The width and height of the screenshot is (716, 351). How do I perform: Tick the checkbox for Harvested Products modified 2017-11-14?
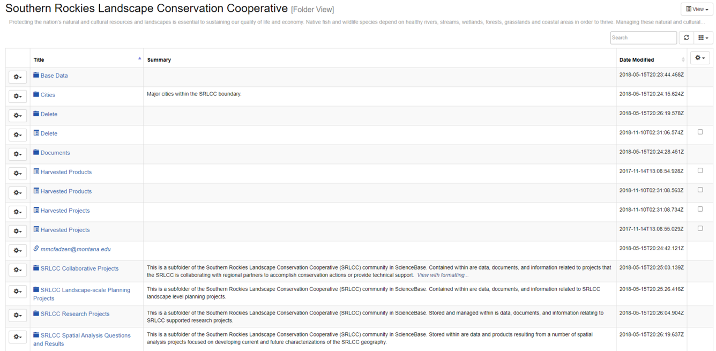pyautogui.click(x=700, y=170)
